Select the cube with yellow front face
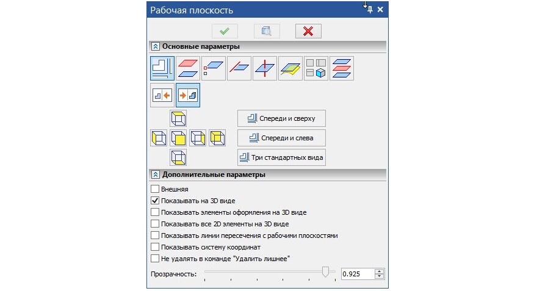The width and height of the screenshot is (537, 291). [178, 138]
